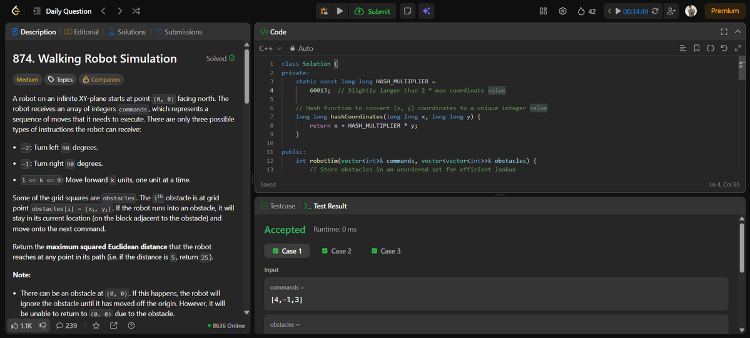Add problem to favorites star
Viewport: 750px width, 338px height.
96,325
